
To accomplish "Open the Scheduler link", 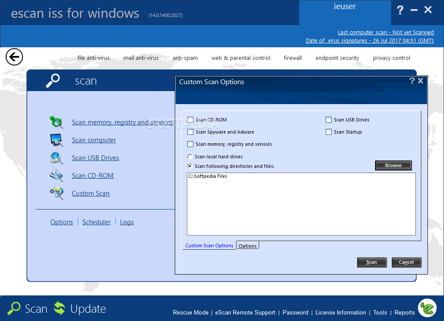I will [x=96, y=222].
